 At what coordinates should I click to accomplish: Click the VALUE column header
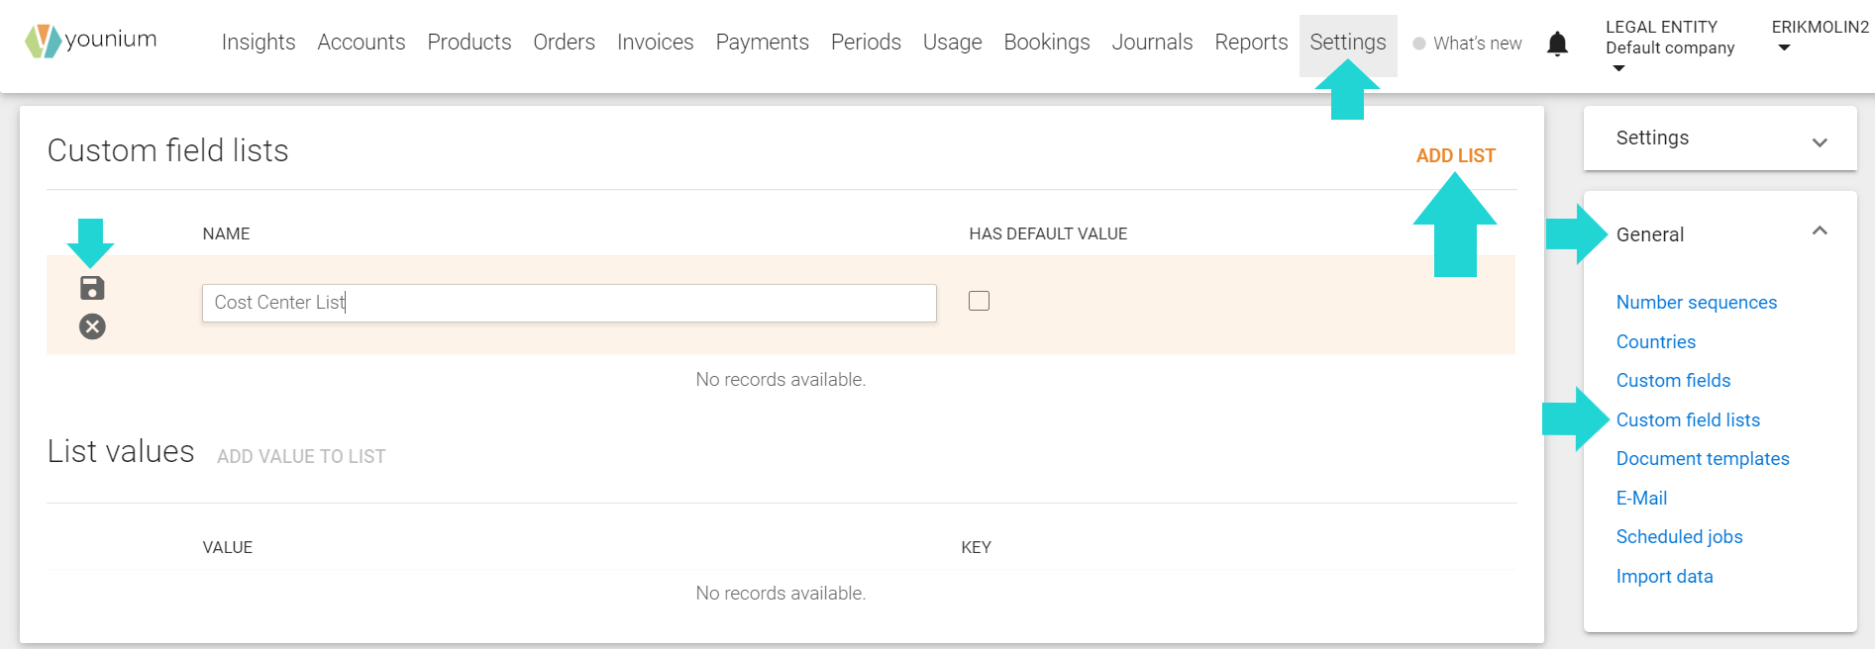coord(228,547)
